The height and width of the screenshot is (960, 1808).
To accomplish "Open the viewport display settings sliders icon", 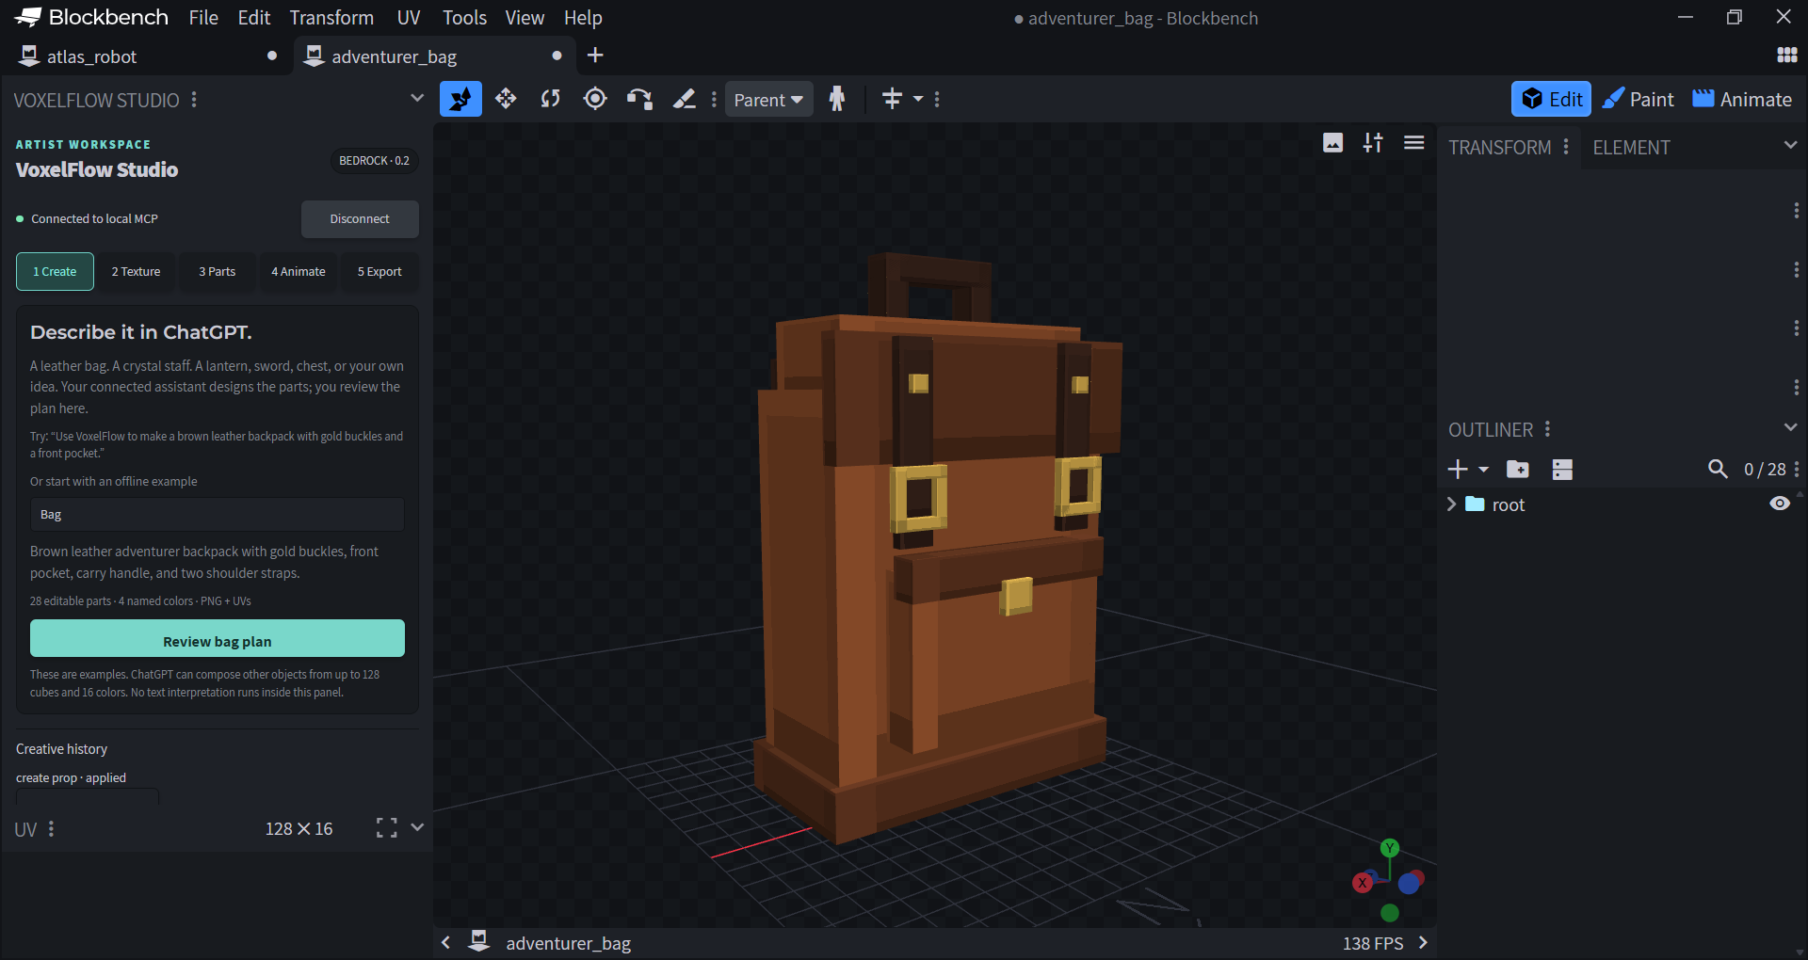I will pos(1373,143).
